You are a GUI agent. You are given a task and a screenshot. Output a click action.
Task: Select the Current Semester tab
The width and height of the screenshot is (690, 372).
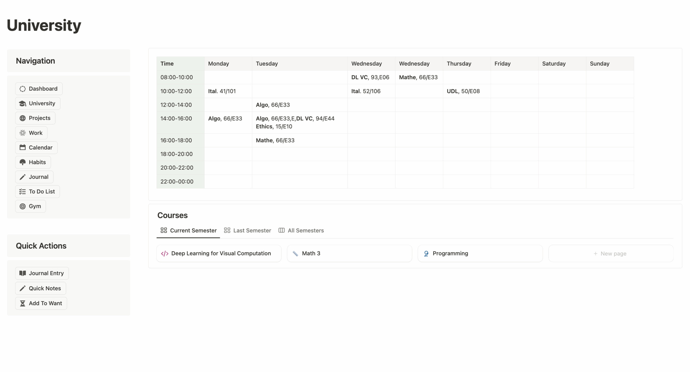[188, 230]
